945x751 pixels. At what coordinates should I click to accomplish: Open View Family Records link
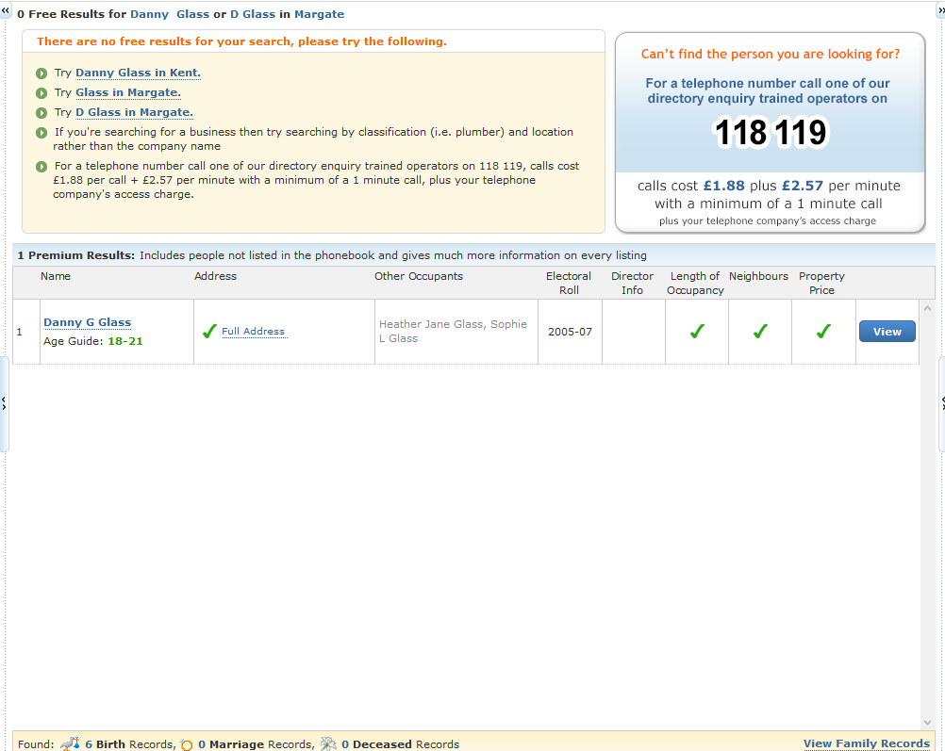(867, 743)
